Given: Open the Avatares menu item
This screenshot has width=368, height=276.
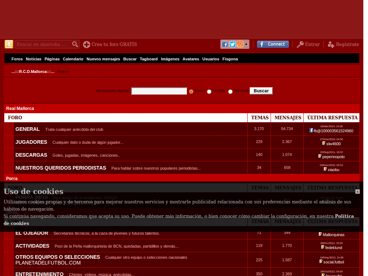Looking at the screenshot, I should [x=191, y=59].
